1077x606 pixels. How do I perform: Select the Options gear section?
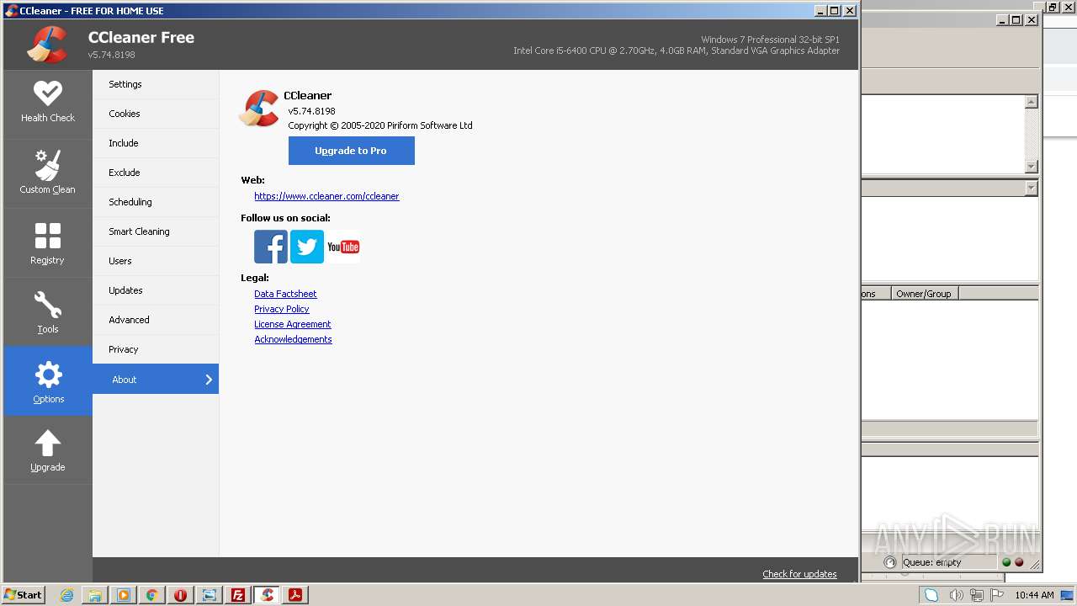(x=48, y=381)
